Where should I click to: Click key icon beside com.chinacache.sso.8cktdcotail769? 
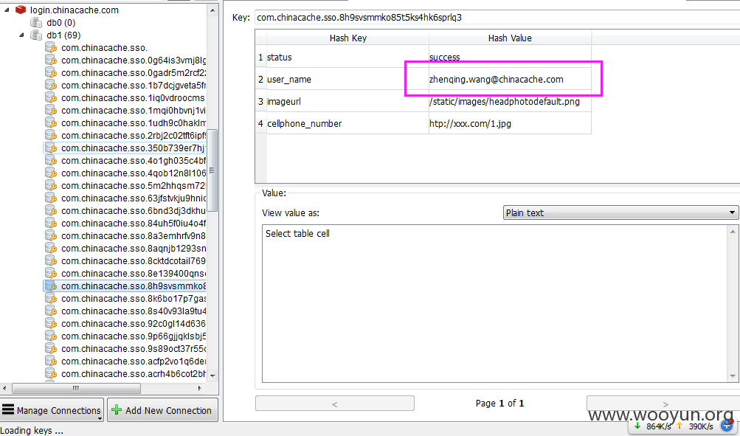click(x=51, y=260)
